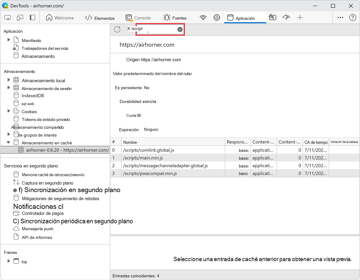360x280 pixels.
Task: Open the Elementos tab
Action: click(100, 18)
